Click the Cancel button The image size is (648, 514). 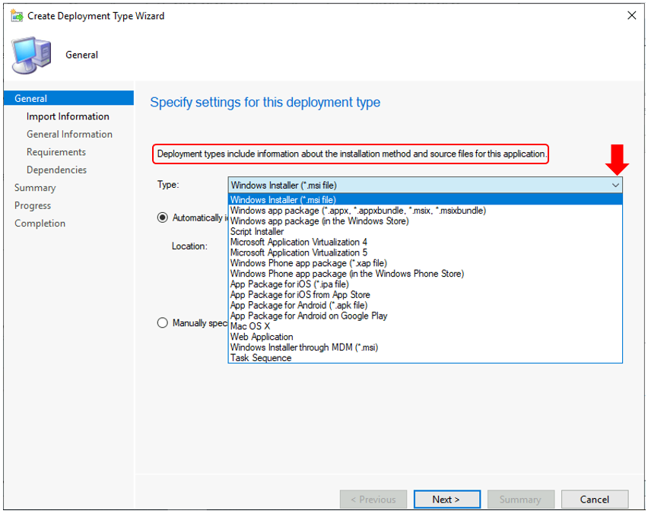pos(594,500)
